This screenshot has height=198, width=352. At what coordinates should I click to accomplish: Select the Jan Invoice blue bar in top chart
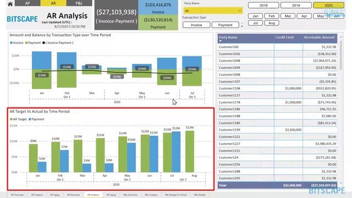tap(42, 61)
